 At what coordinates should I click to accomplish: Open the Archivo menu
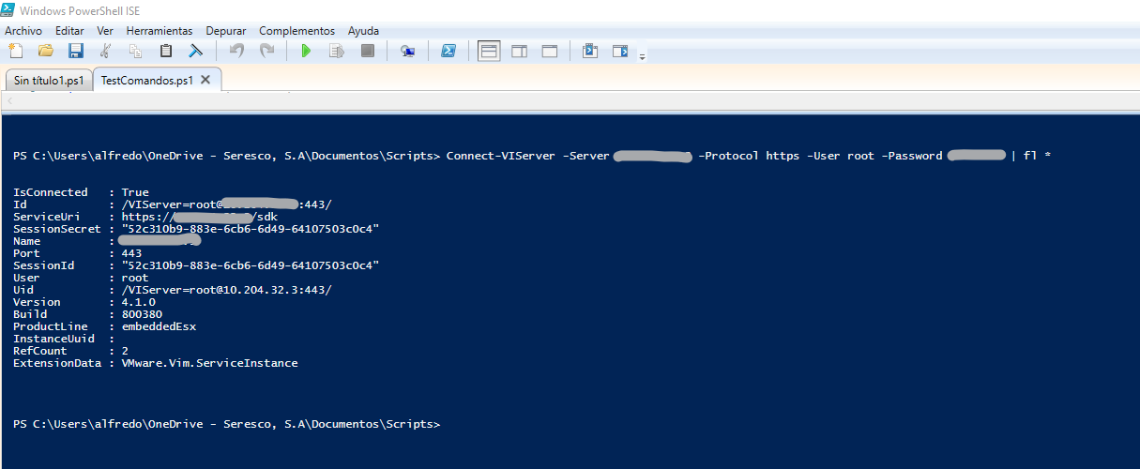click(23, 31)
